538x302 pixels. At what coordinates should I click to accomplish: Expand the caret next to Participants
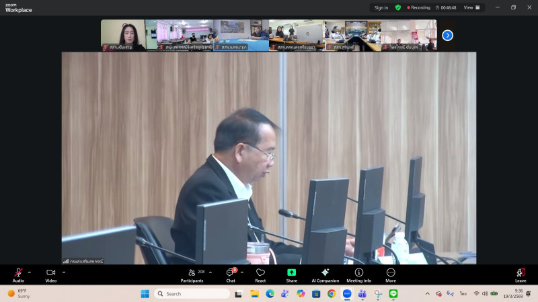(x=210, y=272)
